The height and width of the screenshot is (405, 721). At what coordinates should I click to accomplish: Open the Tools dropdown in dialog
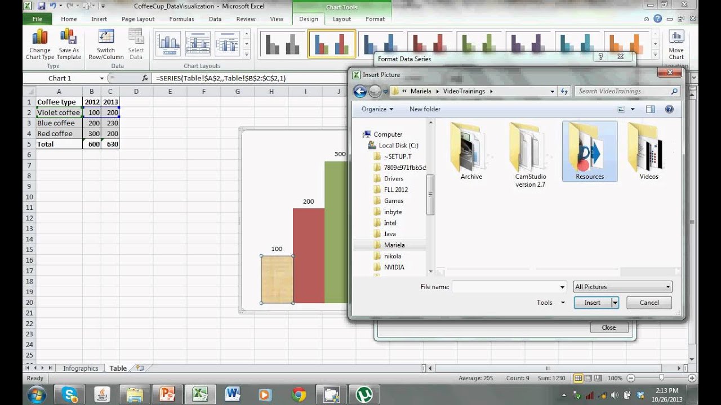click(550, 303)
